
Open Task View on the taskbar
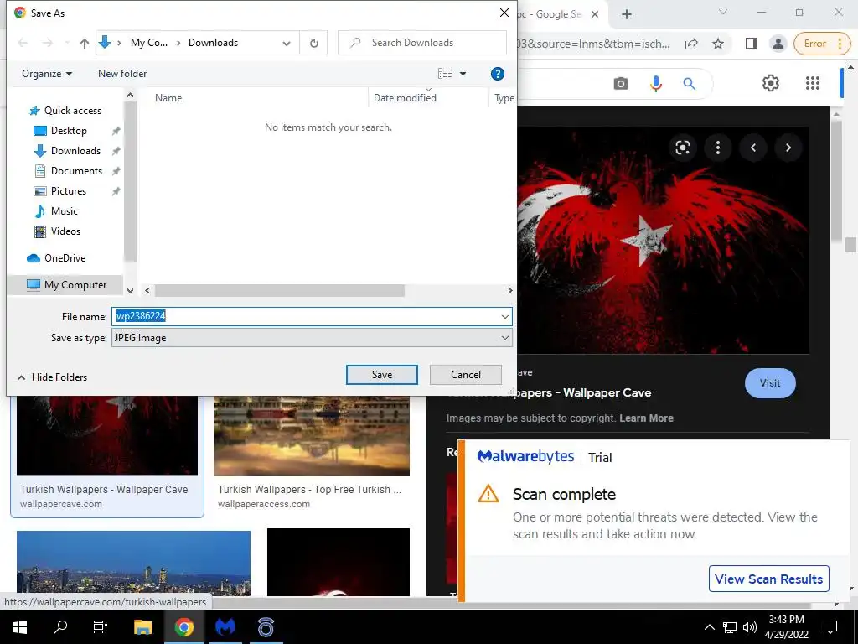tap(101, 627)
